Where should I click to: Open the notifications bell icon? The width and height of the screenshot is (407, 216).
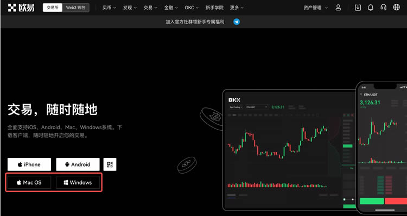tap(371, 8)
